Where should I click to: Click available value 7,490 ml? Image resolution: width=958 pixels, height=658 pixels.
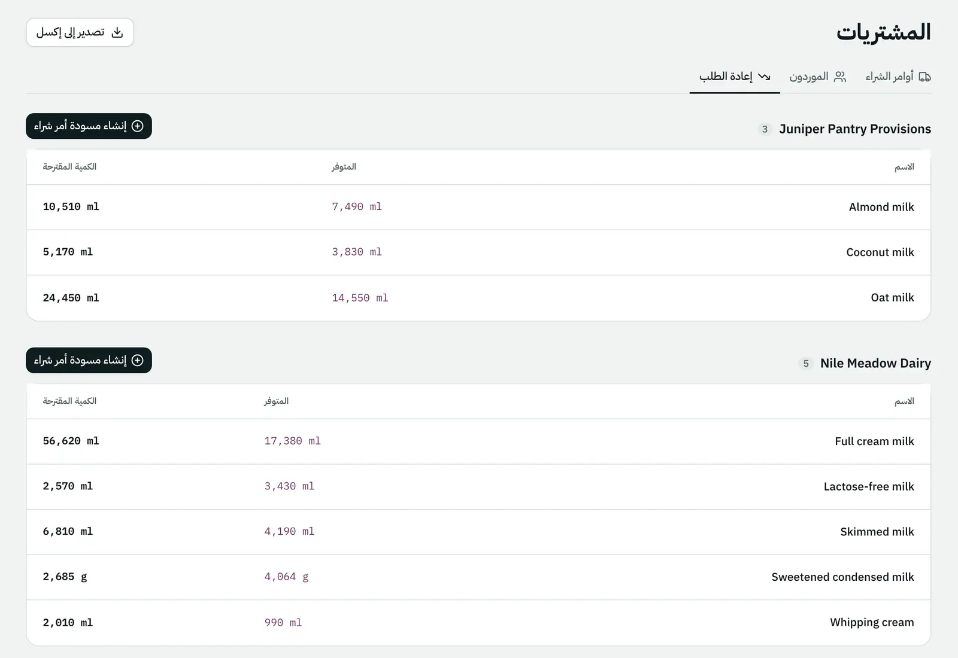coord(357,207)
